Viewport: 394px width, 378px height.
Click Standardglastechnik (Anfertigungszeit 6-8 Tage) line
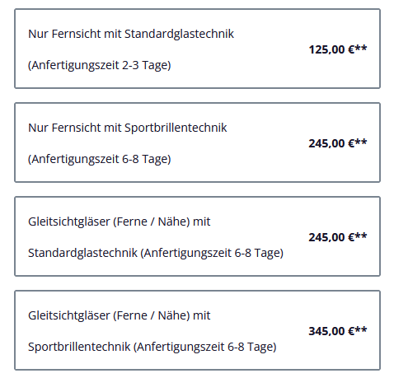156,253
